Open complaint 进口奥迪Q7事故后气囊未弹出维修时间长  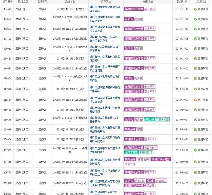pyautogui.click(x=105, y=150)
